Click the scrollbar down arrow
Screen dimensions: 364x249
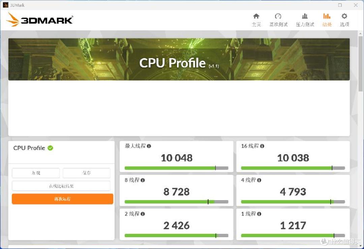coord(360,246)
